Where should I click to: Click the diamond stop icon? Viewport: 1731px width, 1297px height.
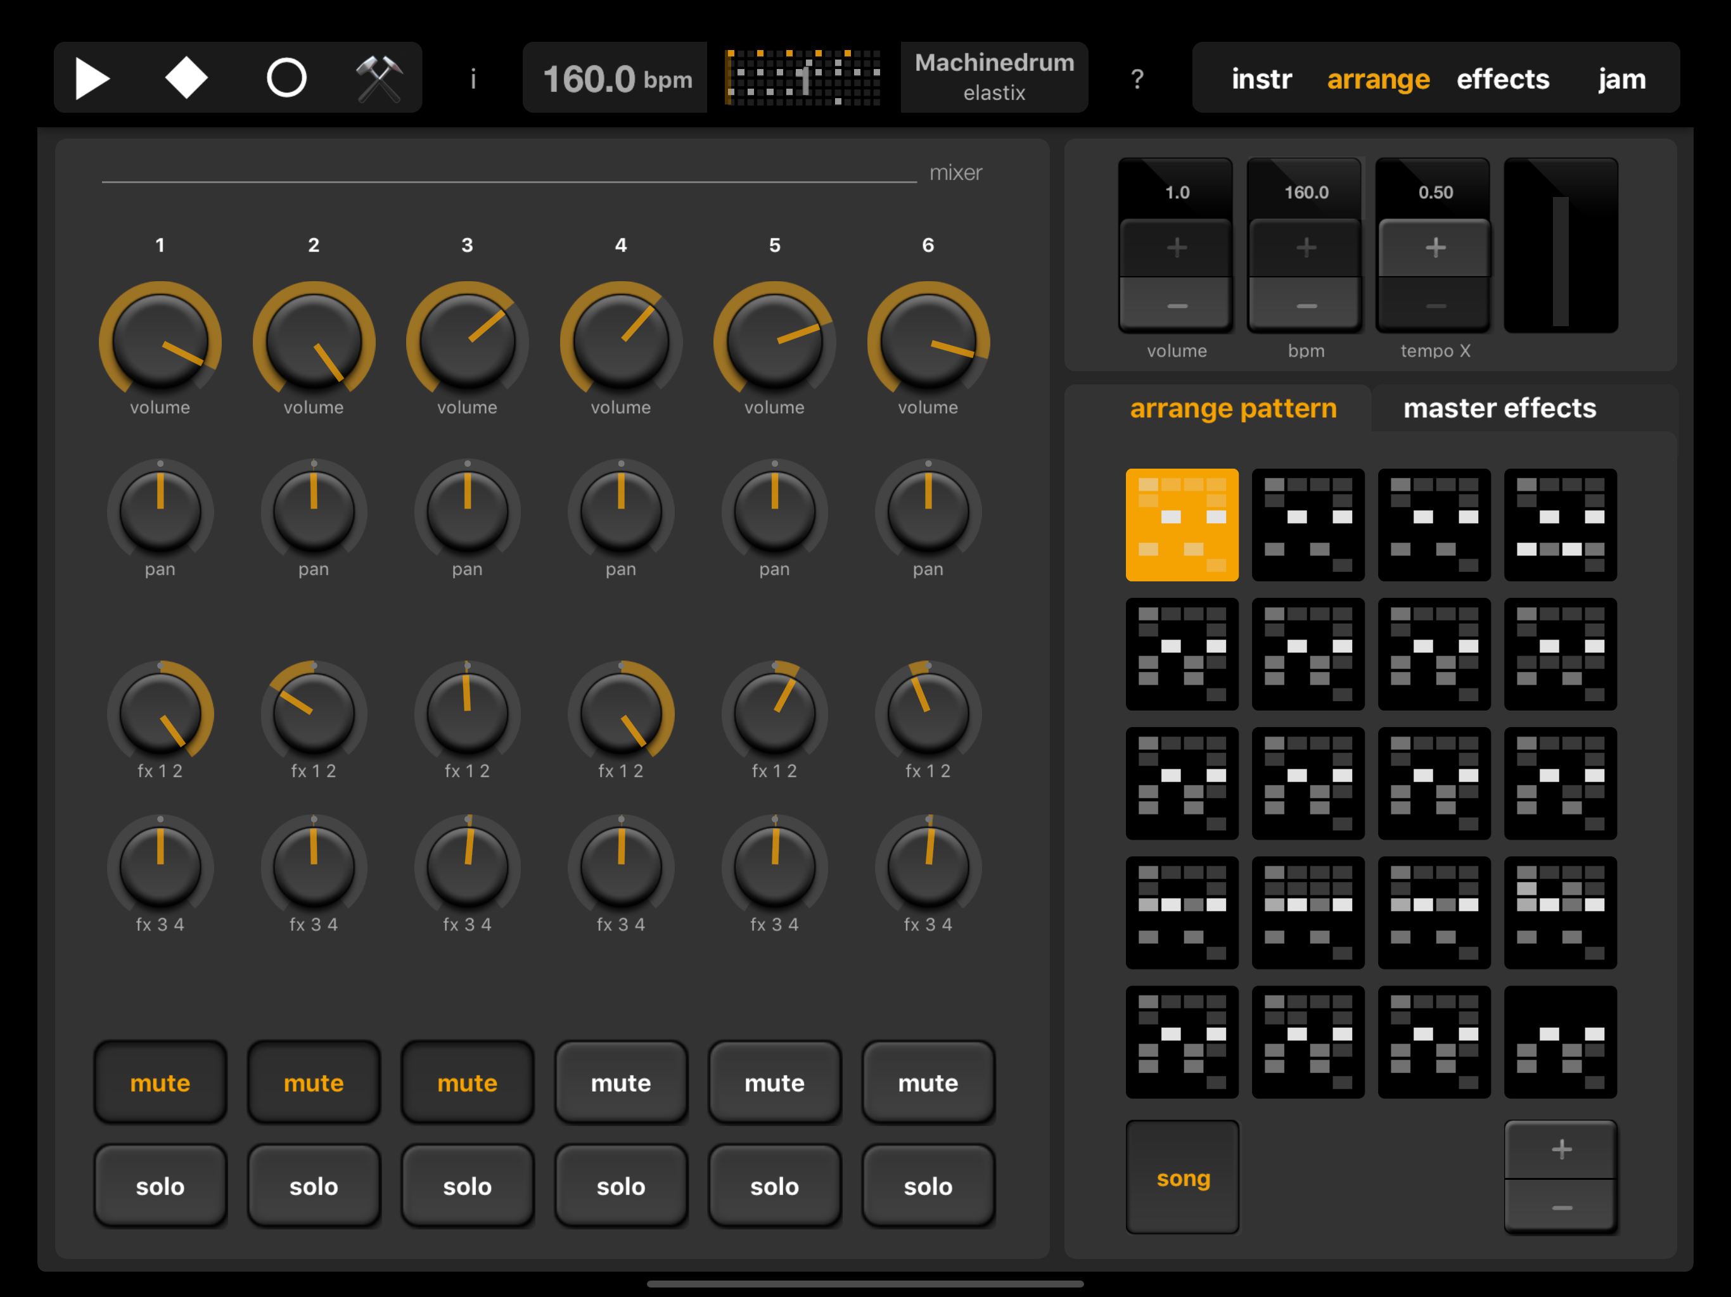pyautogui.click(x=186, y=79)
